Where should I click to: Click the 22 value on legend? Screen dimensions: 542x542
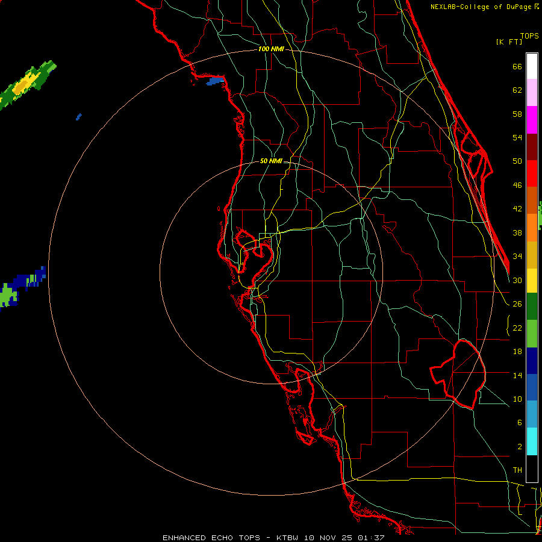point(517,328)
